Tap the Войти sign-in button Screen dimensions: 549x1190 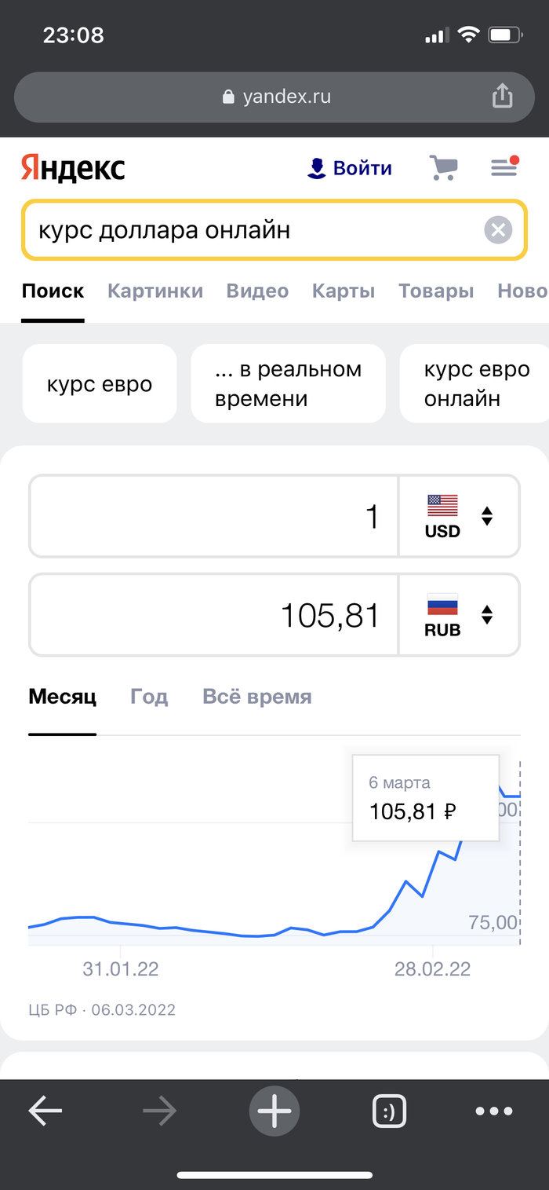[350, 167]
